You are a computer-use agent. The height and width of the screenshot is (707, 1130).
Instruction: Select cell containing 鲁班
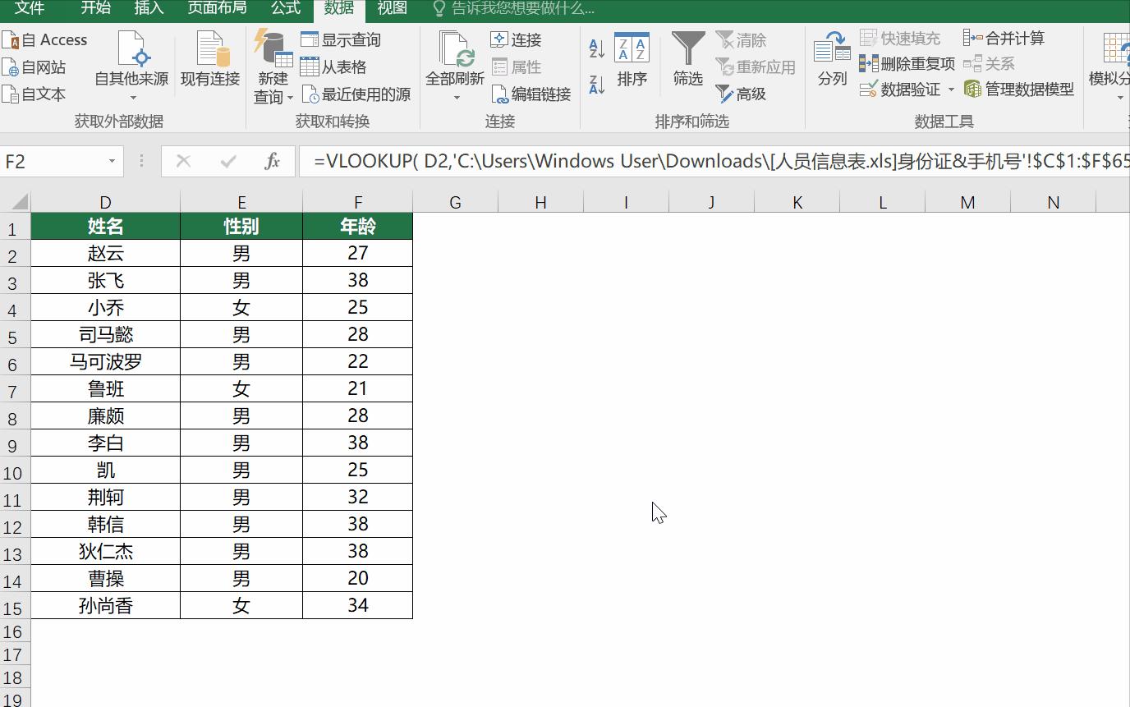pos(106,389)
